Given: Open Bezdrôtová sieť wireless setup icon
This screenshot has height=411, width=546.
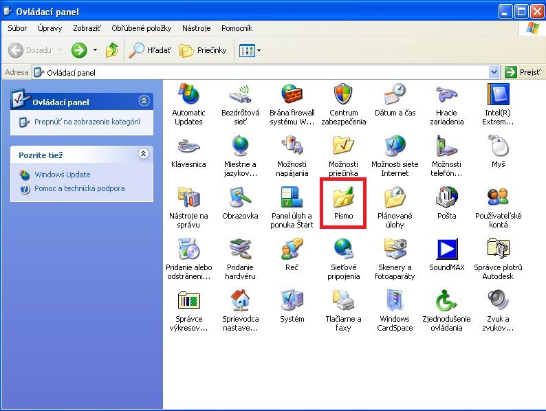Looking at the screenshot, I should [240, 104].
